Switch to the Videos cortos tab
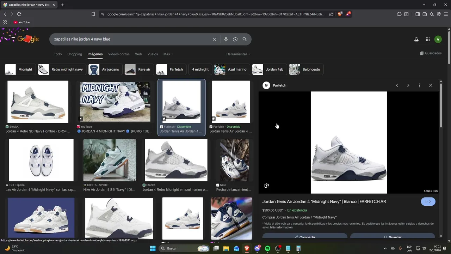451x254 pixels. 119,54
